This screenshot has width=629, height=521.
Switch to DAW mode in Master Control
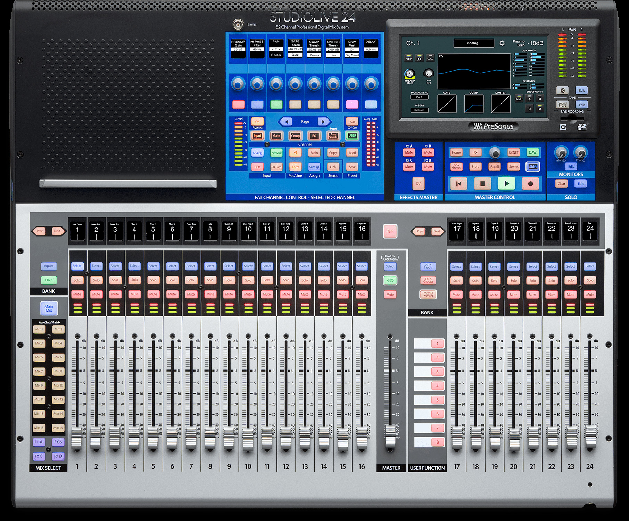coord(532,152)
